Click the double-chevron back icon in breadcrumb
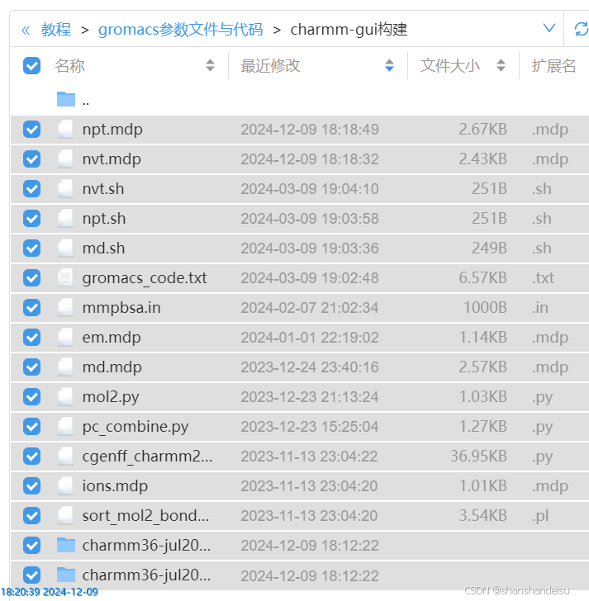This screenshot has width=589, height=601. (x=26, y=30)
